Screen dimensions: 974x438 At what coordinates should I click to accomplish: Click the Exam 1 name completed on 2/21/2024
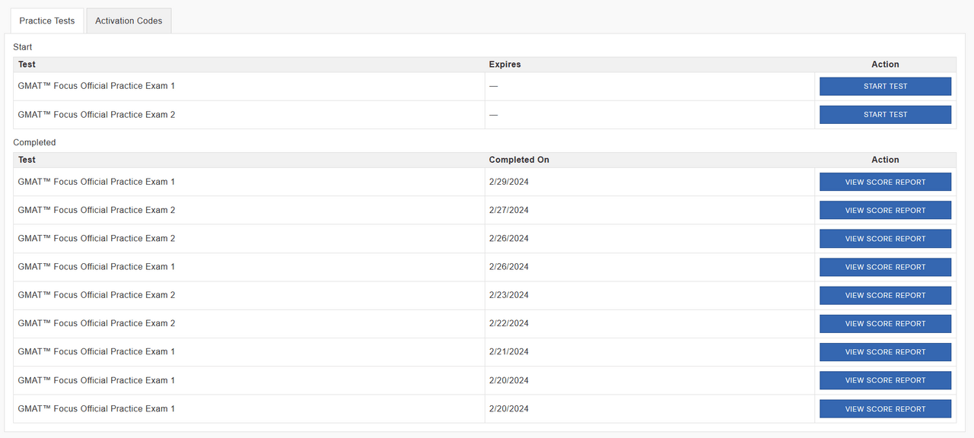click(97, 351)
